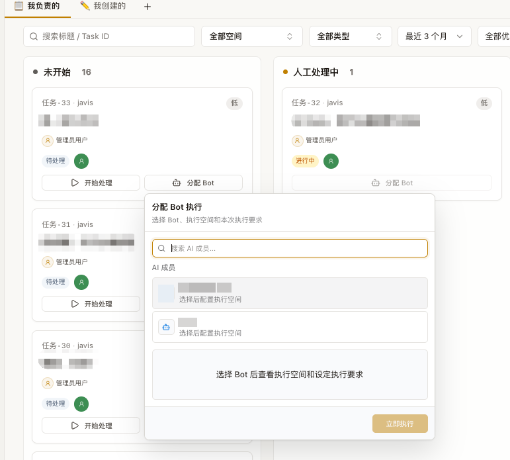The image size is (510, 460).
Task: Click the 低 priority badge on 任务-33
Action: coord(235,103)
